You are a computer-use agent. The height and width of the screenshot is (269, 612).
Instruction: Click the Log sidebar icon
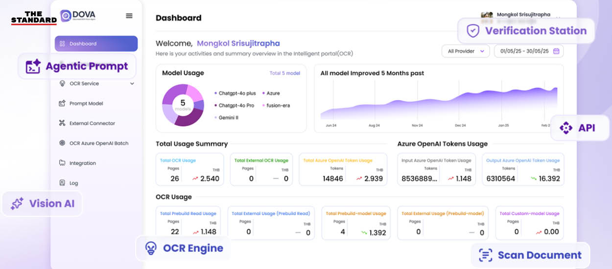[62, 183]
